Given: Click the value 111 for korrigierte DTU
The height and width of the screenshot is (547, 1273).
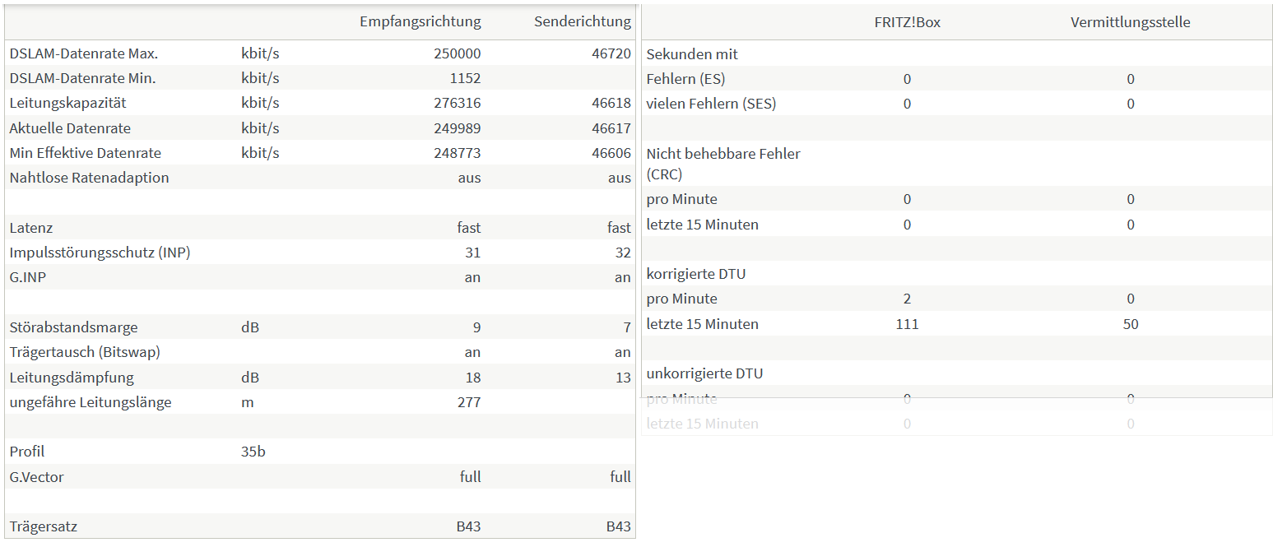Looking at the screenshot, I should click(x=907, y=324).
